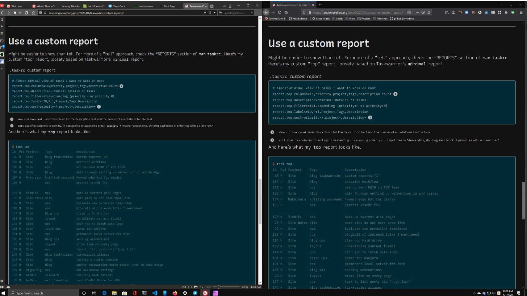Open Getting Started bookmark

(x=275, y=18)
